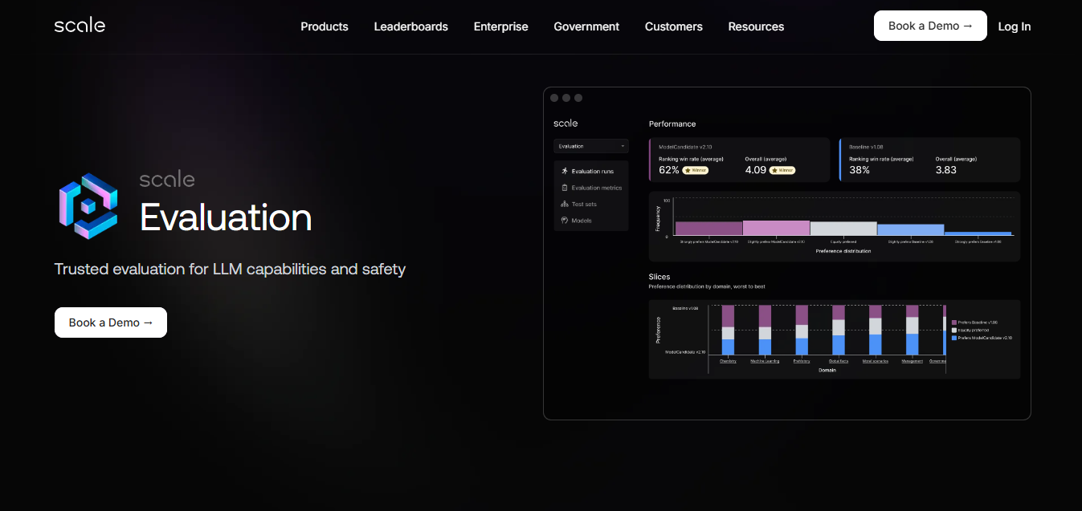Click the Global facts domain label
This screenshot has width=1082, height=511.
[x=839, y=361]
